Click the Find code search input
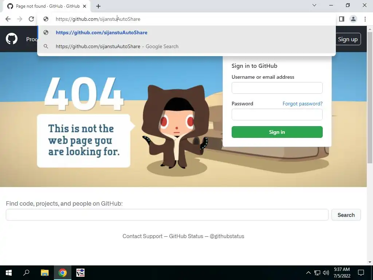Screen dimensions: 373x280 coord(167,215)
